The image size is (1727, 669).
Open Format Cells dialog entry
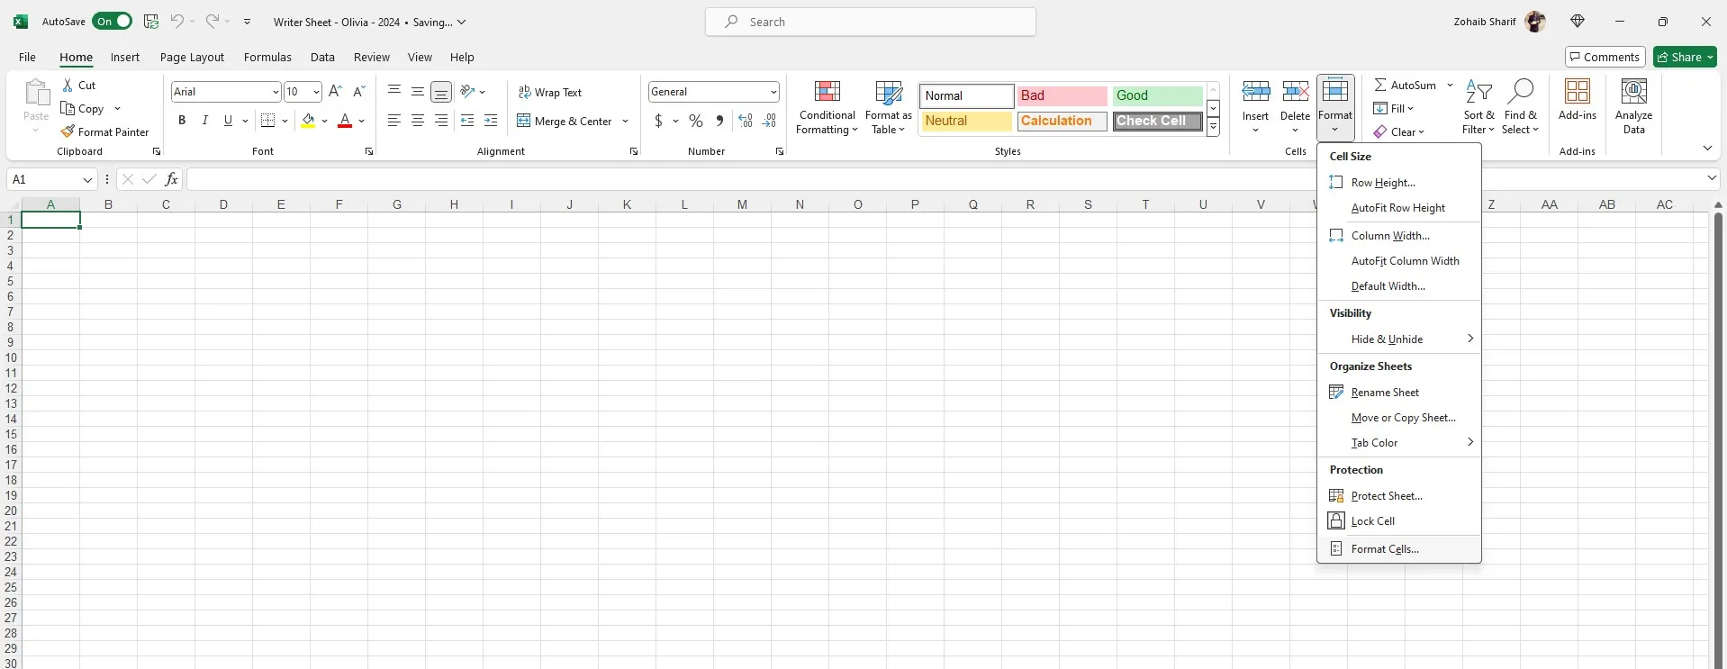(x=1398, y=548)
